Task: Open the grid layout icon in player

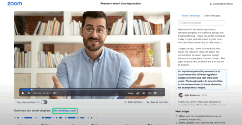Action: [155, 93]
